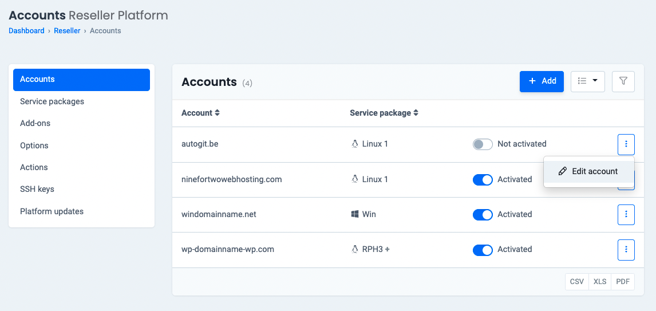Download the accounts list as PDF
656x311 pixels.
(623, 282)
